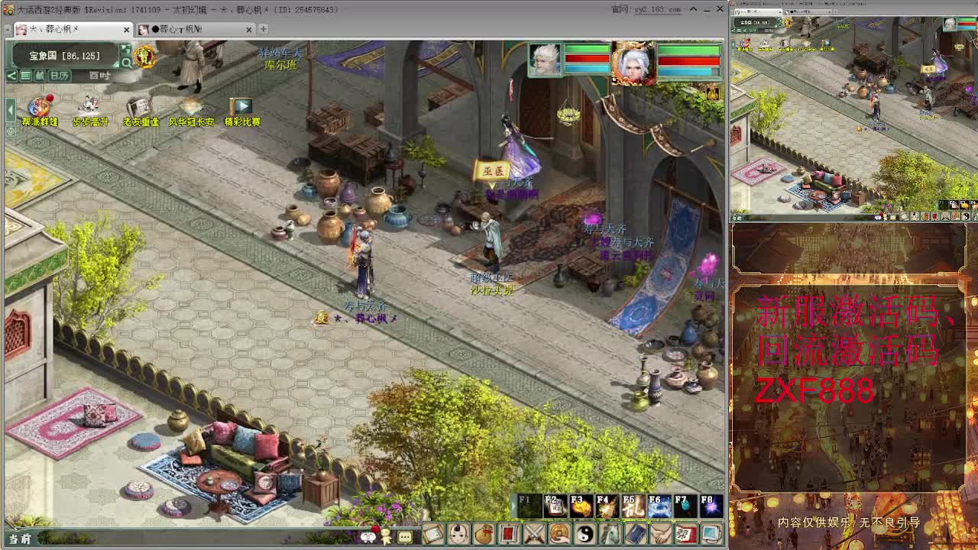Open the inventory money bag icon
The width and height of the screenshot is (978, 550).
[484, 535]
